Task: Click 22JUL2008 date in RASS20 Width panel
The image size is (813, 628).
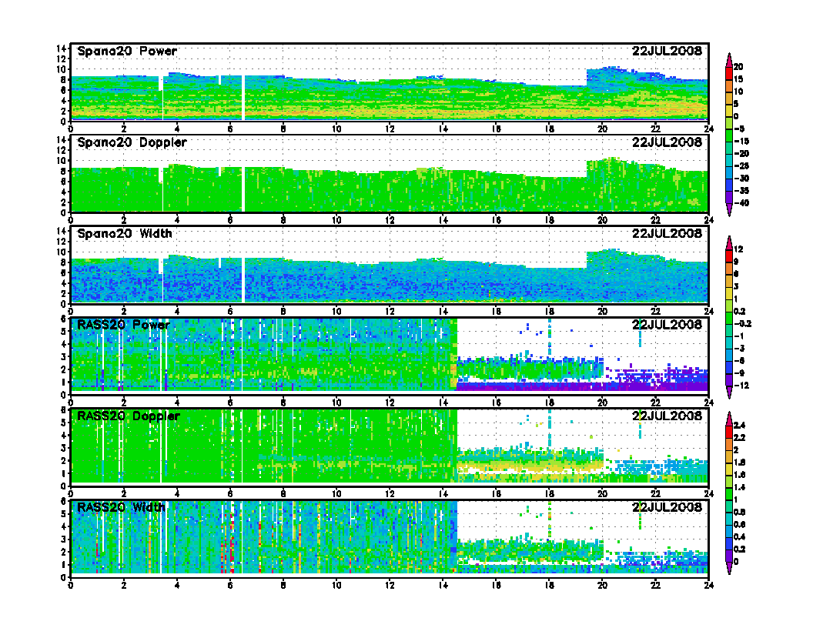Action: pos(667,507)
